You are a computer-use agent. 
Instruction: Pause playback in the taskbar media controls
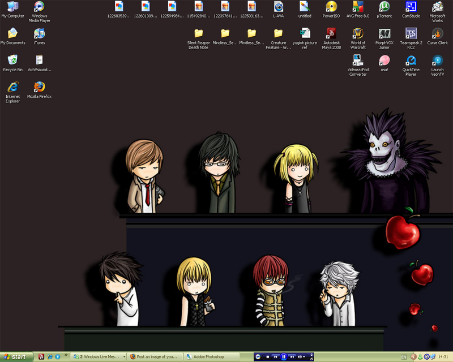(283, 357)
